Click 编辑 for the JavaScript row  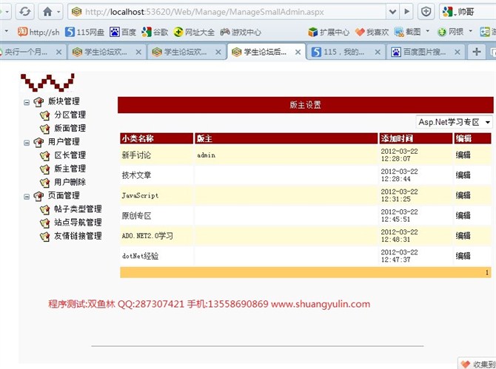pos(463,195)
